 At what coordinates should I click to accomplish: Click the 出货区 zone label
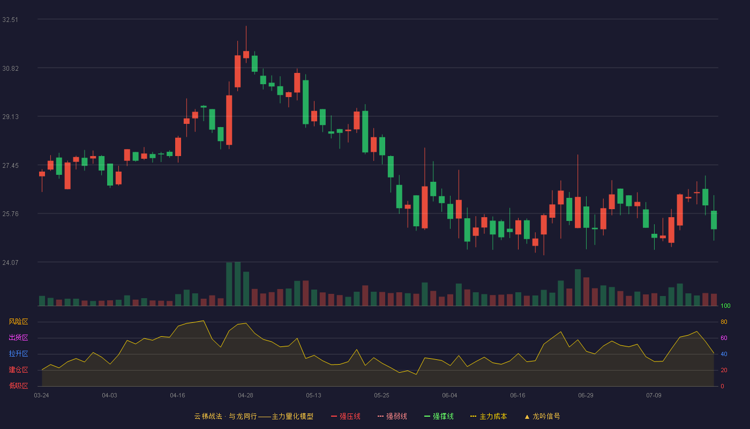18,338
